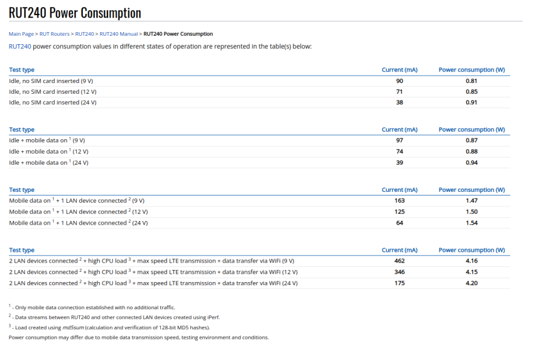Select power value 0.91
Viewport: 544px width, 345px height.
(471, 102)
